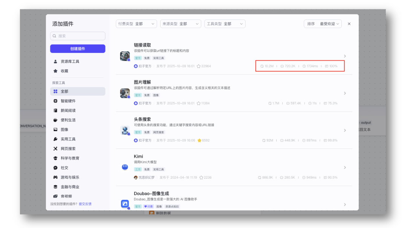
Task: Click the 社交 chat bubble icon
Action: click(55, 168)
